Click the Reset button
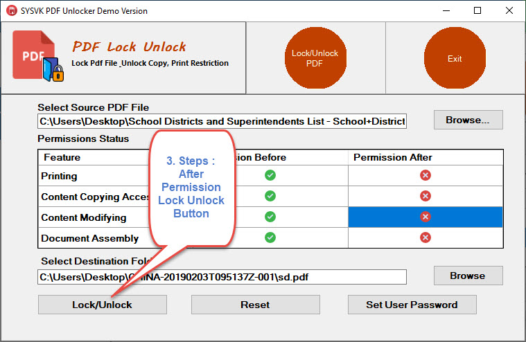 pos(255,305)
